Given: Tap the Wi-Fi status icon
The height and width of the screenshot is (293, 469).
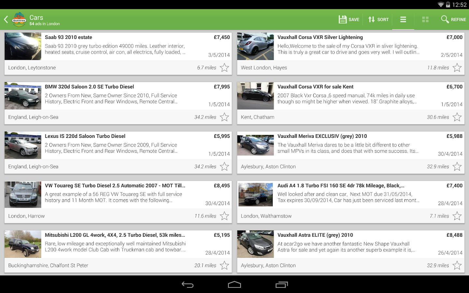Looking at the screenshot, I should pos(441,5).
